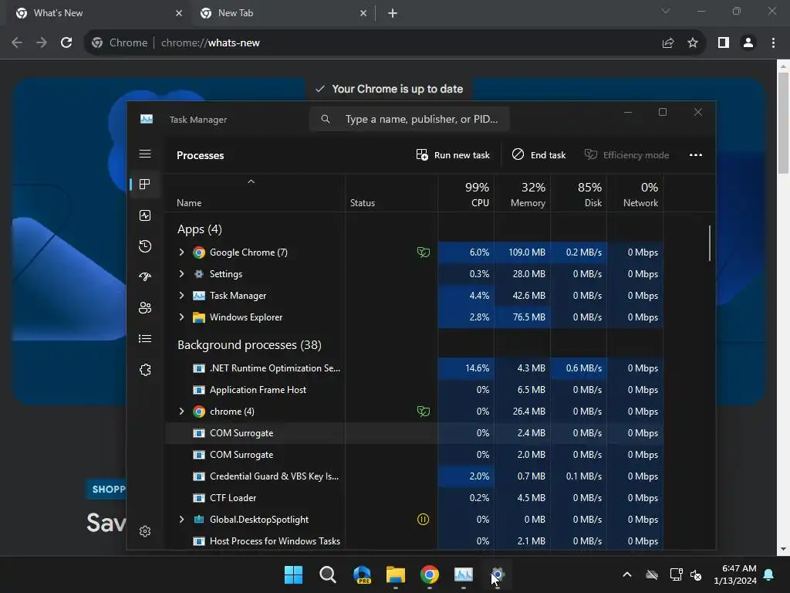The image size is (790, 593).
Task: Open File Explorer from the taskbar
Action: coord(396,574)
